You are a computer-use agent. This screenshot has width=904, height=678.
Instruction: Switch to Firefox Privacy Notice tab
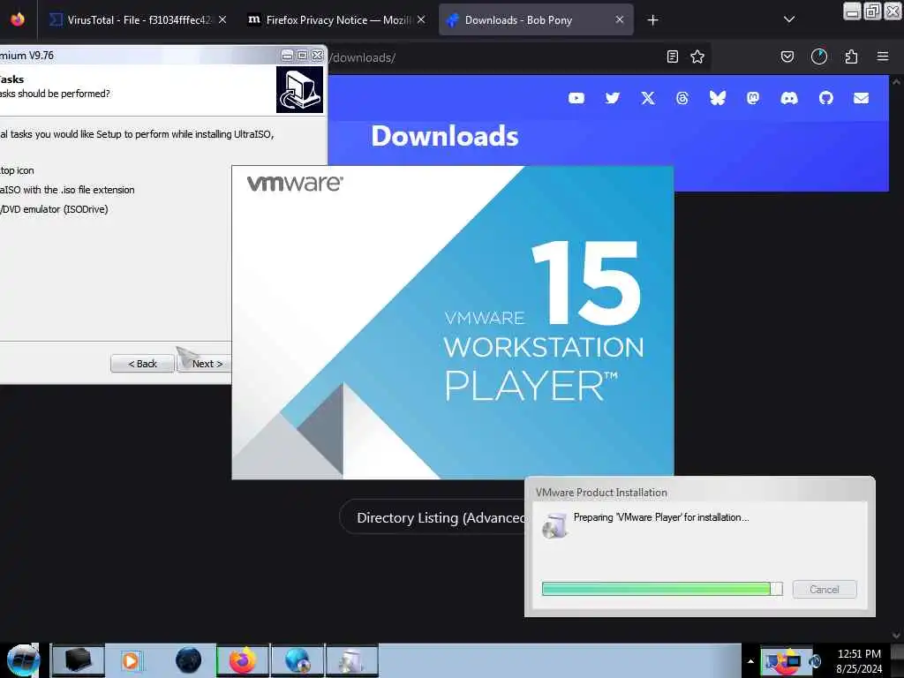click(x=337, y=19)
